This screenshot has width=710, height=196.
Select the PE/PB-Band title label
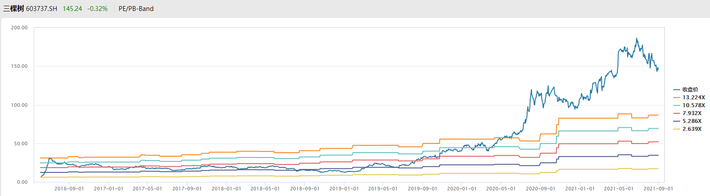coord(136,9)
